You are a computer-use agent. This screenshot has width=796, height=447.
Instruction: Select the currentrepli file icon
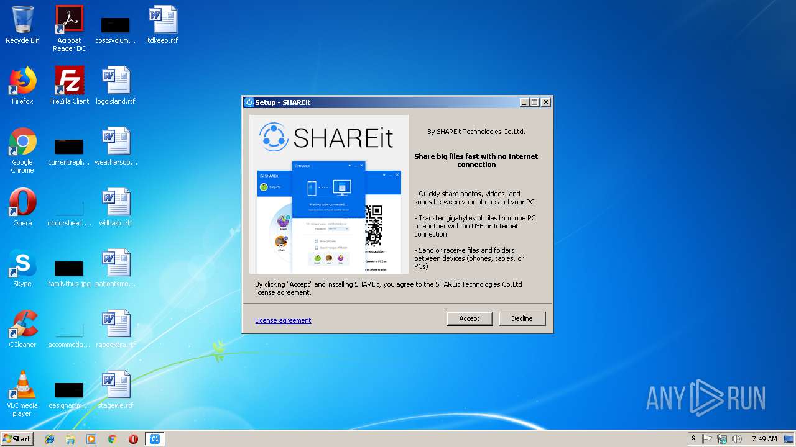69,152
